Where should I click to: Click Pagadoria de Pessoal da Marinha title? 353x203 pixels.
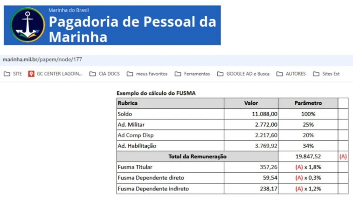(132, 29)
